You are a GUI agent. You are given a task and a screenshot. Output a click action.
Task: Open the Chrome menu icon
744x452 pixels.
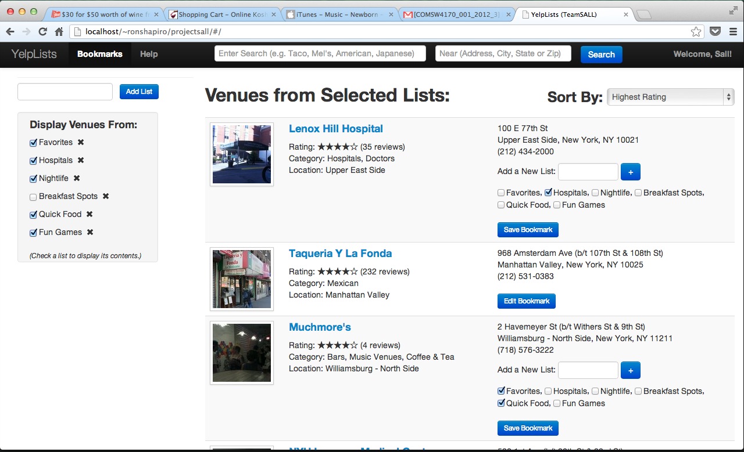pos(732,31)
